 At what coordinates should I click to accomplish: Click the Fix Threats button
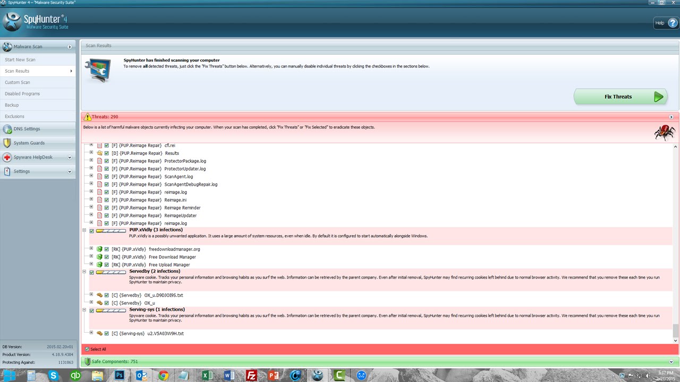(x=620, y=97)
